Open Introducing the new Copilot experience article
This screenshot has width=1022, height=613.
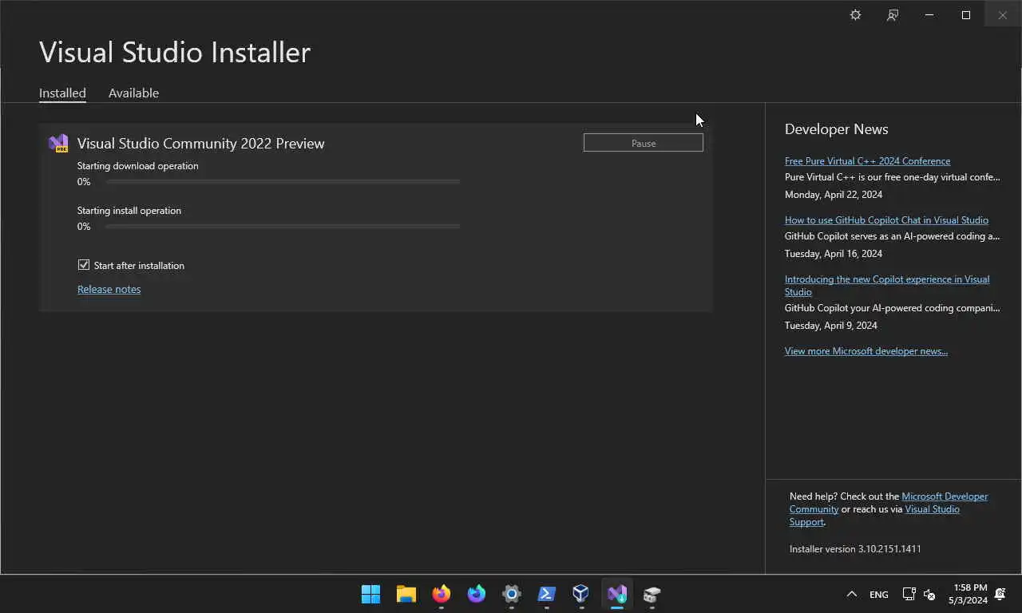pyautogui.click(x=887, y=286)
